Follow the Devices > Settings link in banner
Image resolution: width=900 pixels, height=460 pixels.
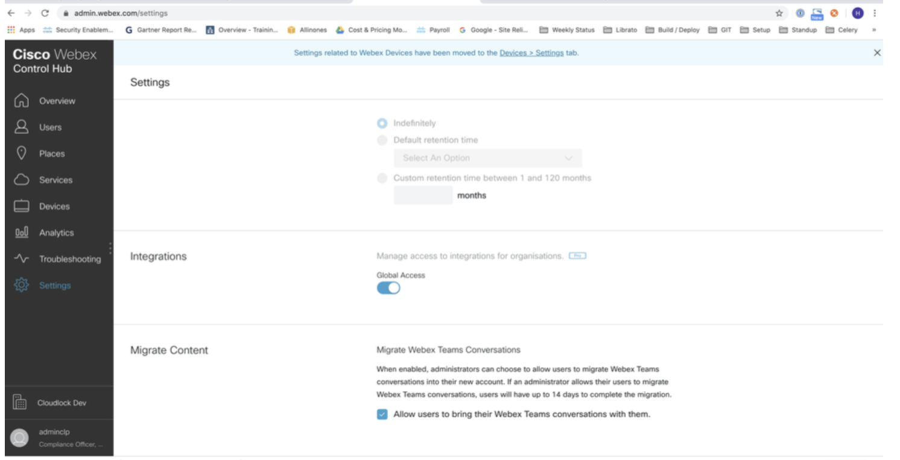coord(531,53)
